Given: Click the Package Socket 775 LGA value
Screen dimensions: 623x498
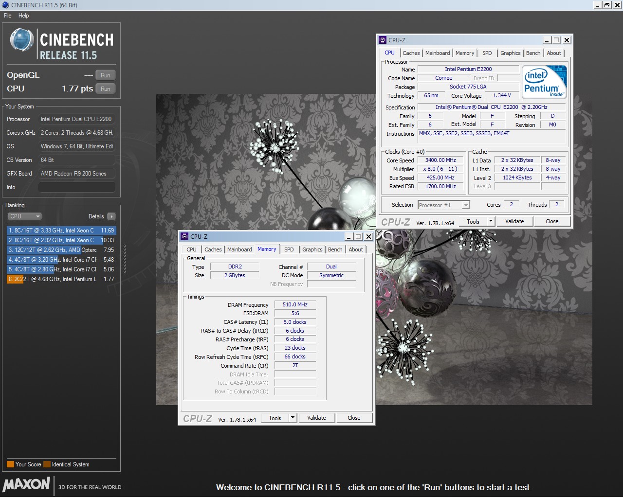Looking at the screenshot, I should [468, 87].
